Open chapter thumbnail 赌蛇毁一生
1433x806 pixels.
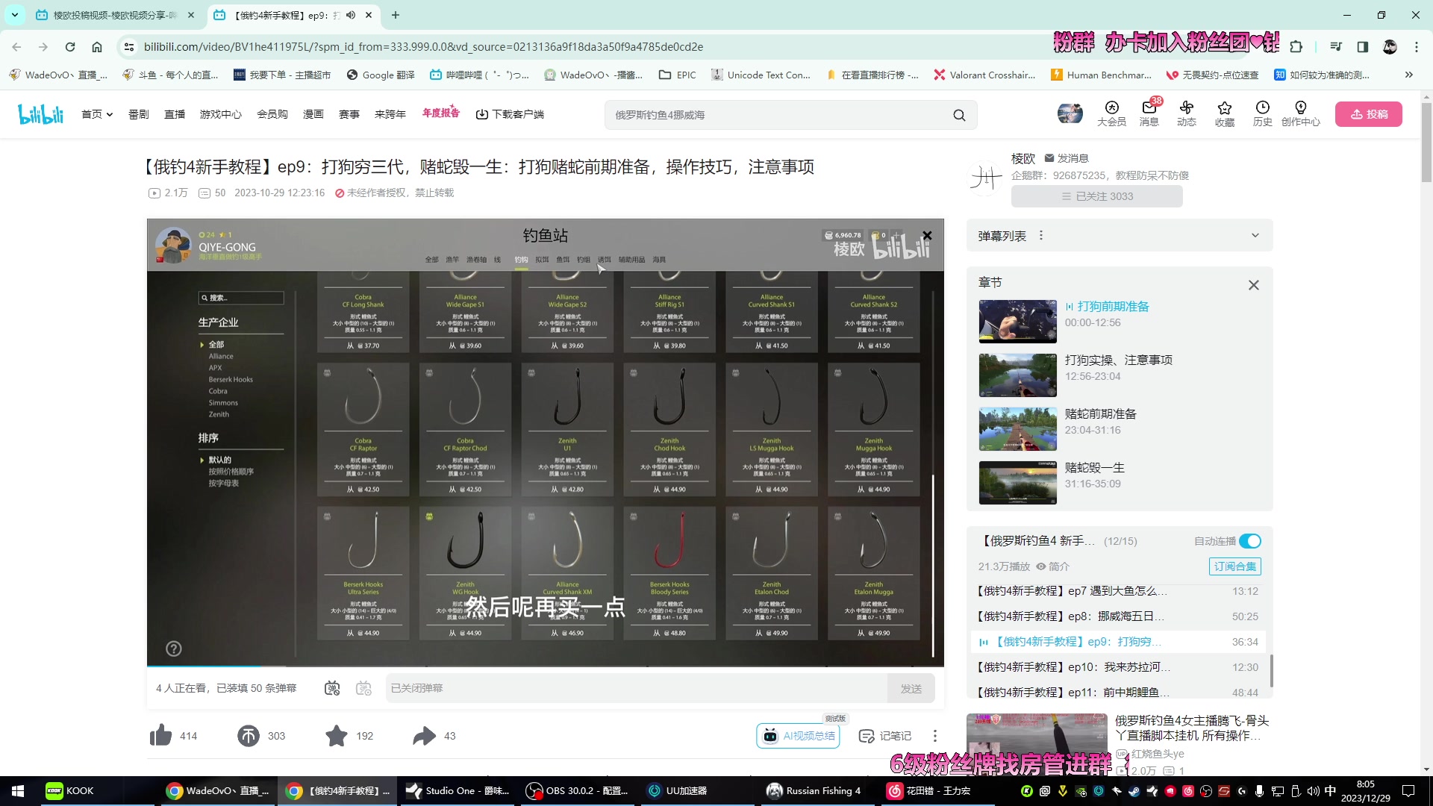(1018, 483)
